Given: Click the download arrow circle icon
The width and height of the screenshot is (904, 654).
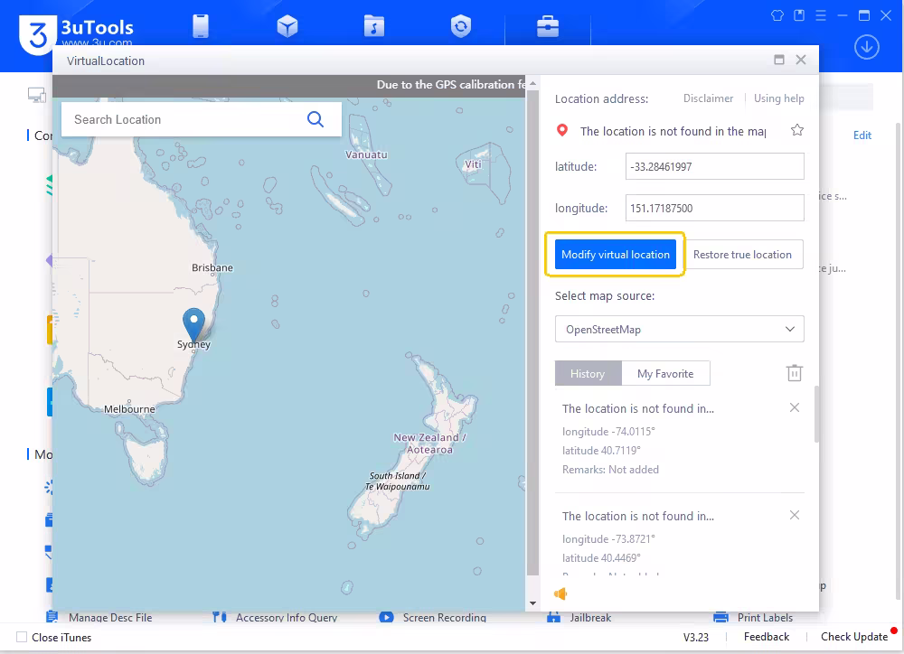Looking at the screenshot, I should click(x=867, y=47).
